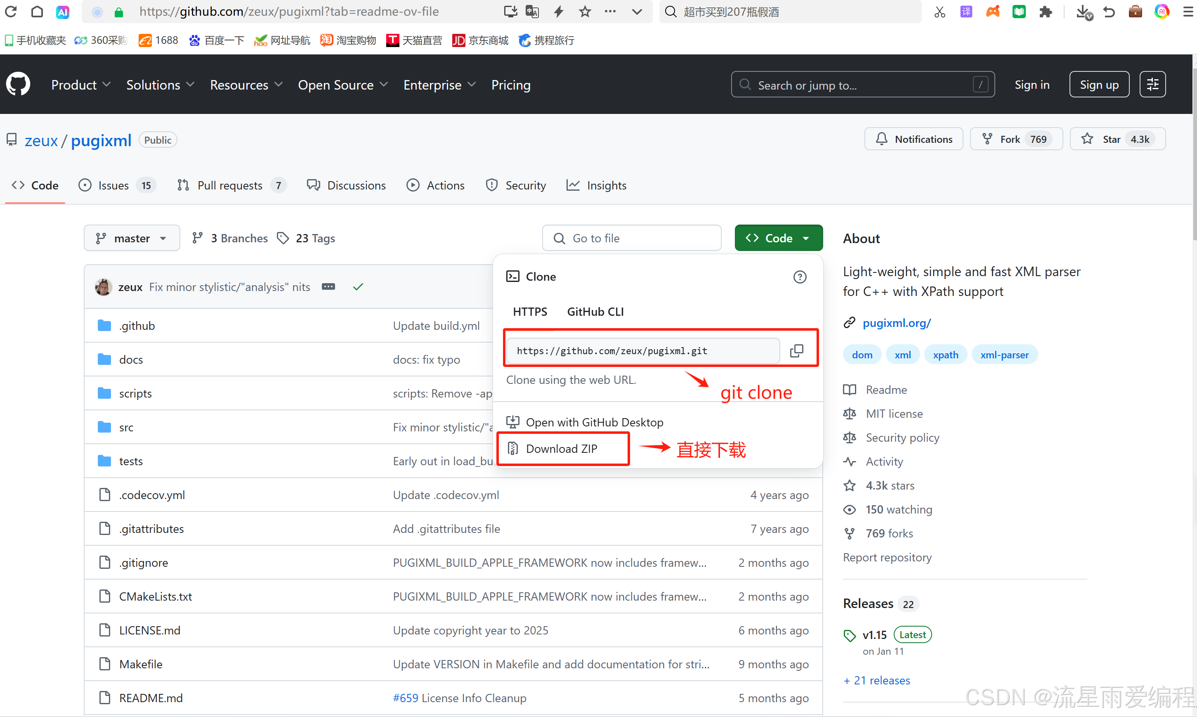
Task: Click the translate icon in address bar
Action: click(x=532, y=11)
